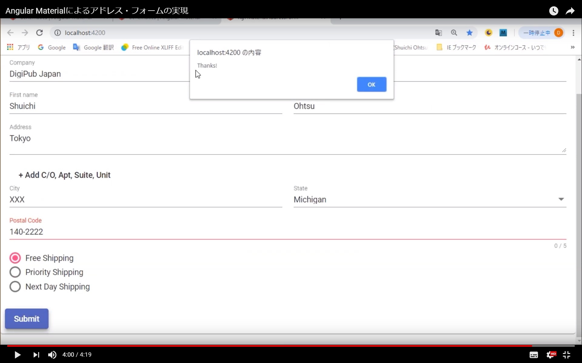Expand Add C/O, Apt, Suite, Unit
The height and width of the screenshot is (363, 582).
pos(64,175)
